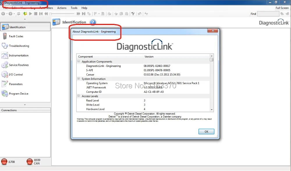Collapse the System Information group
291x171 pixels.
[79, 79]
